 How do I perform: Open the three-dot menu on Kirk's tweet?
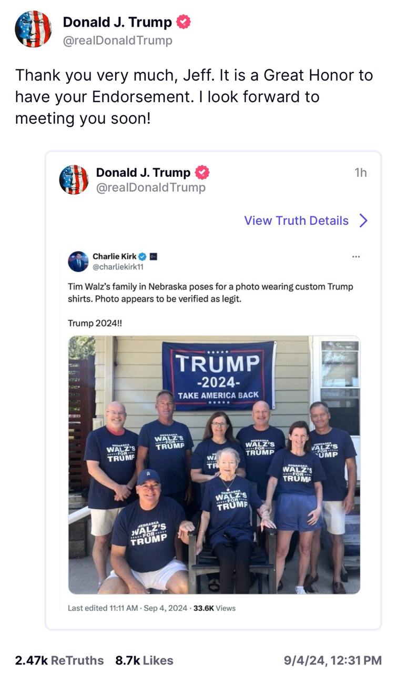(x=356, y=257)
